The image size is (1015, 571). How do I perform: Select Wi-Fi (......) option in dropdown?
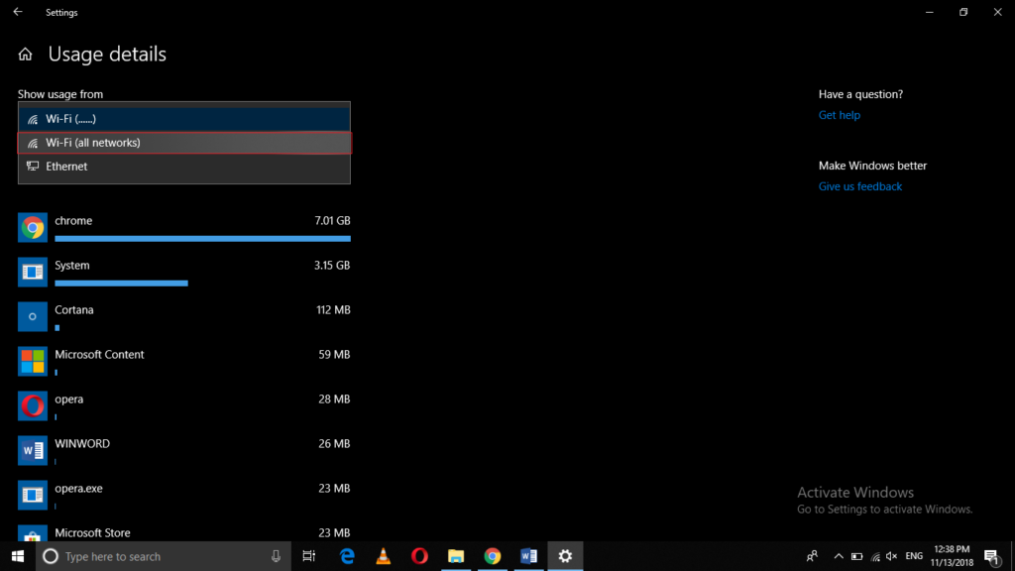(x=184, y=119)
